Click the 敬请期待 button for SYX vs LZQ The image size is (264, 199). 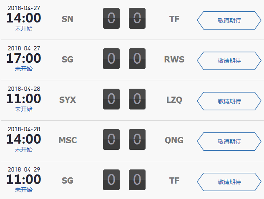point(229,101)
